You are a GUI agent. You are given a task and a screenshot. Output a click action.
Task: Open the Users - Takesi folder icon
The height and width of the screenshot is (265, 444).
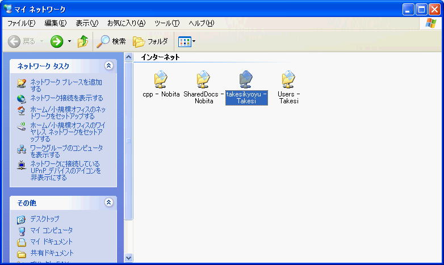288,79
